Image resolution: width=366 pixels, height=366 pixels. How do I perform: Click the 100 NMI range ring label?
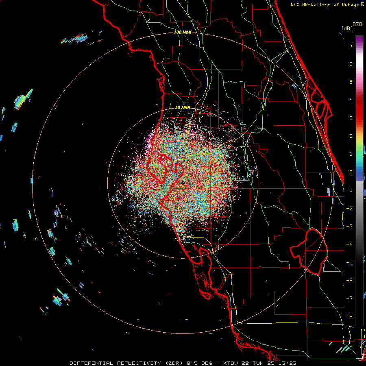pos(183,32)
